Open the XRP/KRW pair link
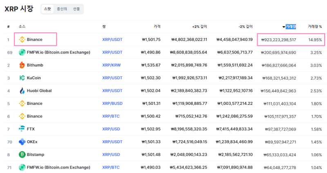The width and height of the screenshot is (327, 173). click(111, 65)
